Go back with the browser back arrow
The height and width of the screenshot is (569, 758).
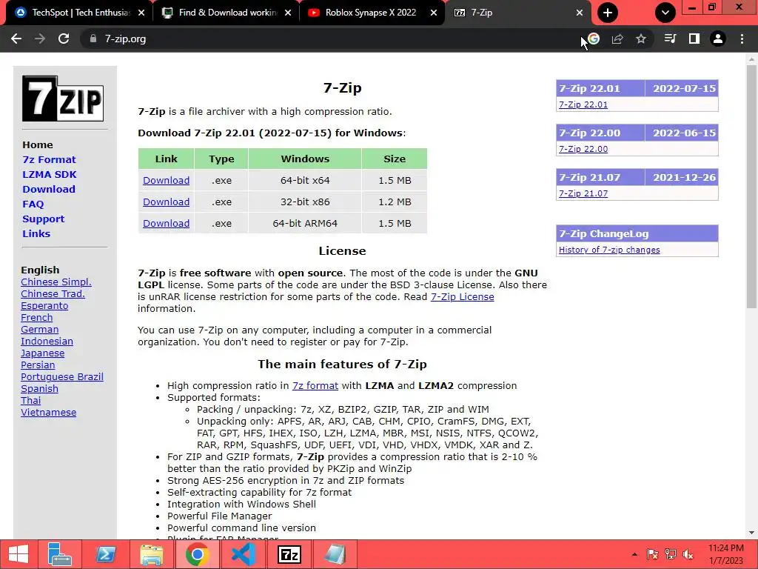[x=16, y=39]
